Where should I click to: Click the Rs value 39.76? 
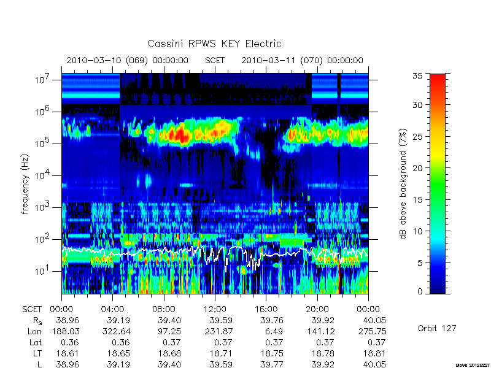[x=272, y=320]
